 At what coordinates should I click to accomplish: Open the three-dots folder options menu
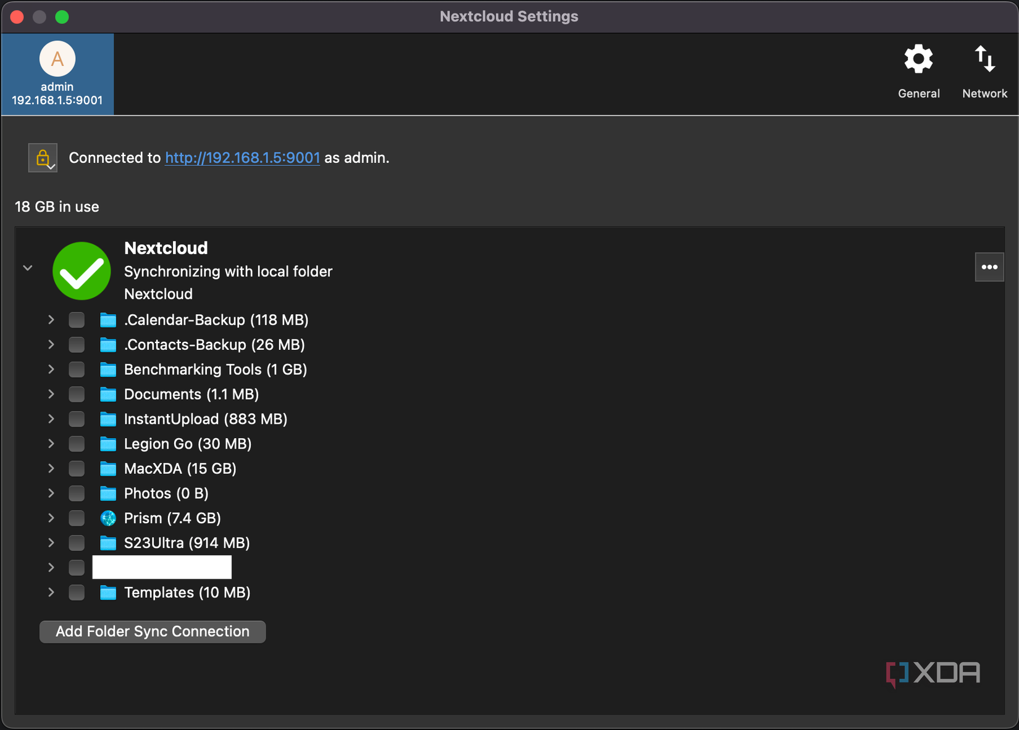[x=989, y=267]
